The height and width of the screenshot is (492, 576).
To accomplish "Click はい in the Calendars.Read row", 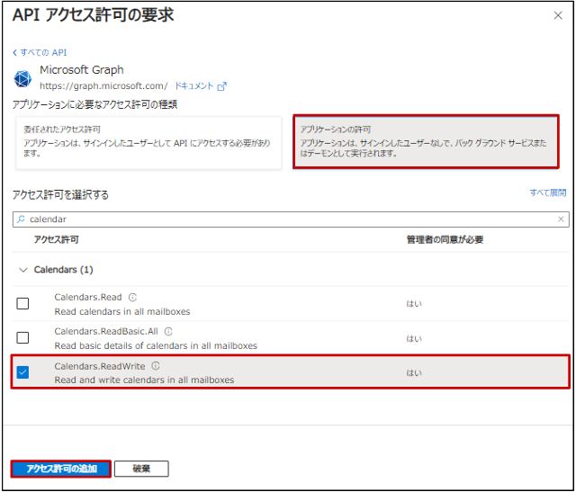I will 414,304.
